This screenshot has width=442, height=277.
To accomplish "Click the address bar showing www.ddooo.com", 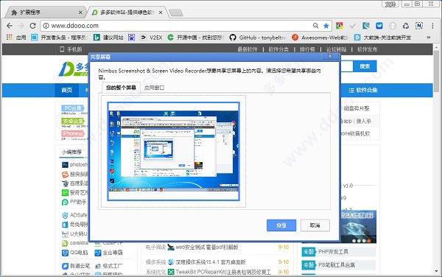I will pos(178,26).
